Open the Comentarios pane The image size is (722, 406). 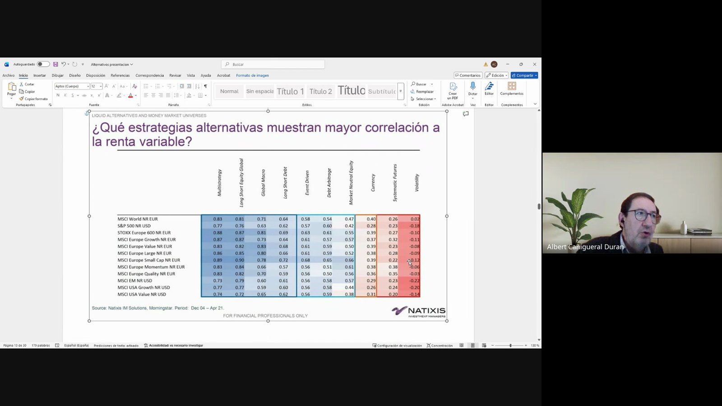point(468,75)
